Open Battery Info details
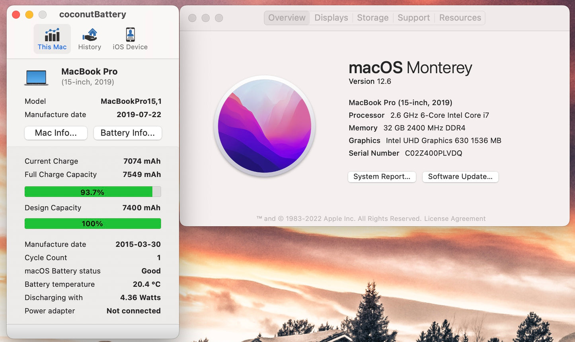Screen dimensions: 575x342 [x=127, y=133]
